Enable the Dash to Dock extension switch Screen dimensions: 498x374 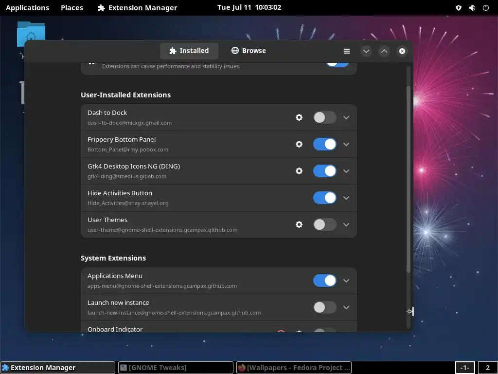point(324,117)
